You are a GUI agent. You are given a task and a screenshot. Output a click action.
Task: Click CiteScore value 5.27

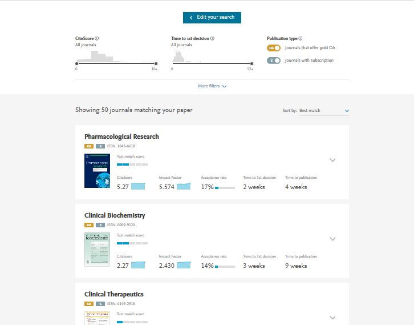(x=123, y=187)
